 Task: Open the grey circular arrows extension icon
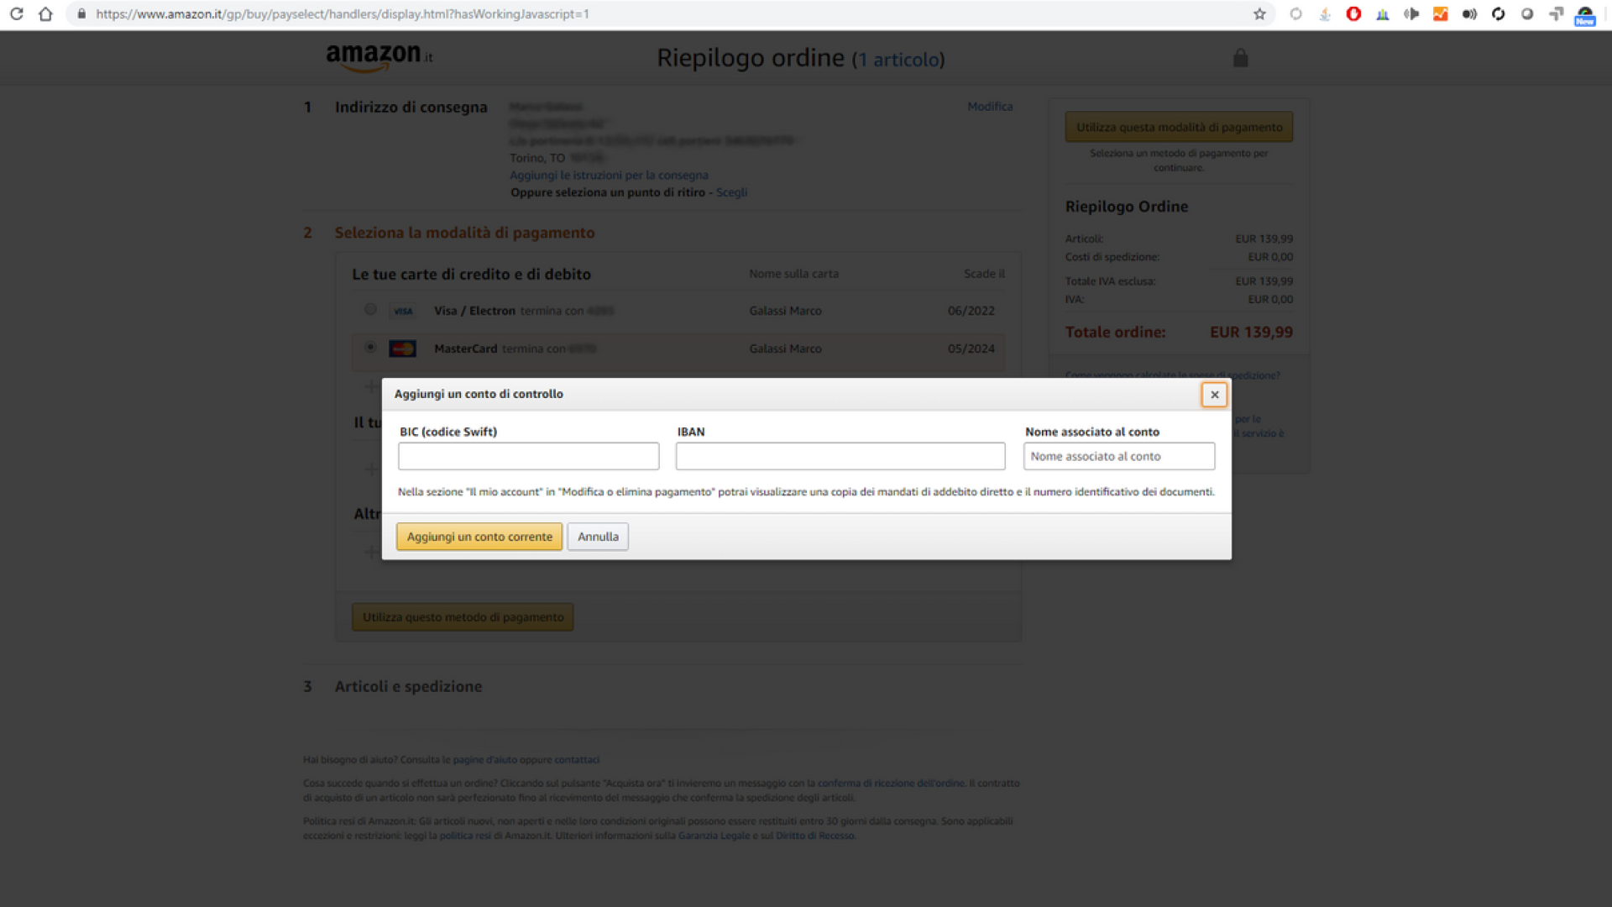coord(1296,14)
